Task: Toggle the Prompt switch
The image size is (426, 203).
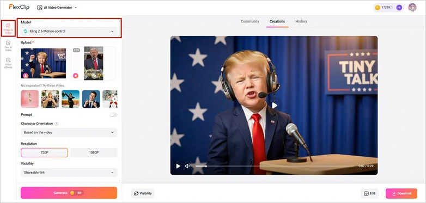Action: click(113, 115)
